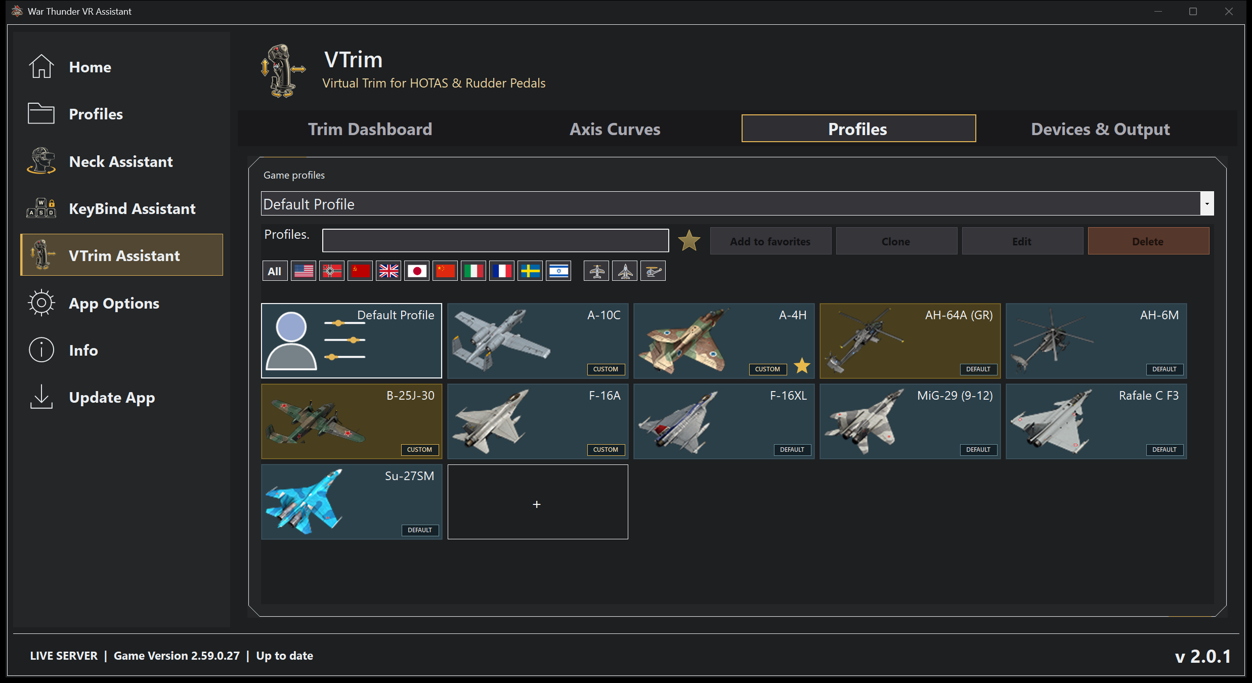Filter profiles by German flag
The width and height of the screenshot is (1252, 683).
[332, 271]
